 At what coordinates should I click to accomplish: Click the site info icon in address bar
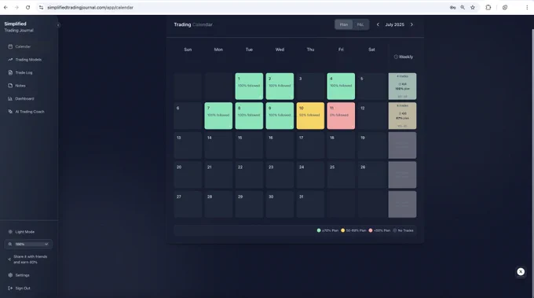(x=41, y=7)
